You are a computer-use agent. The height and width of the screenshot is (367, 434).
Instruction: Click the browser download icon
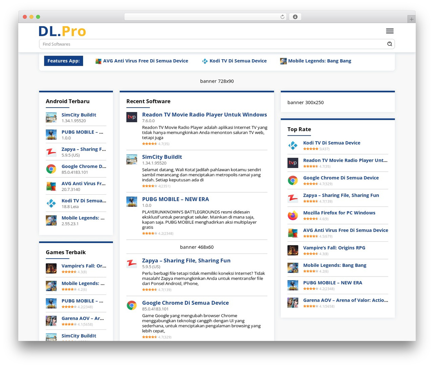click(295, 17)
